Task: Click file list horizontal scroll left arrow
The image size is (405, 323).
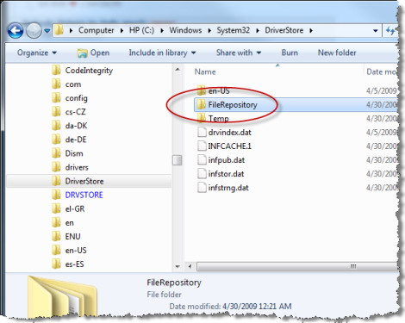Action: (x=190, y=266)
